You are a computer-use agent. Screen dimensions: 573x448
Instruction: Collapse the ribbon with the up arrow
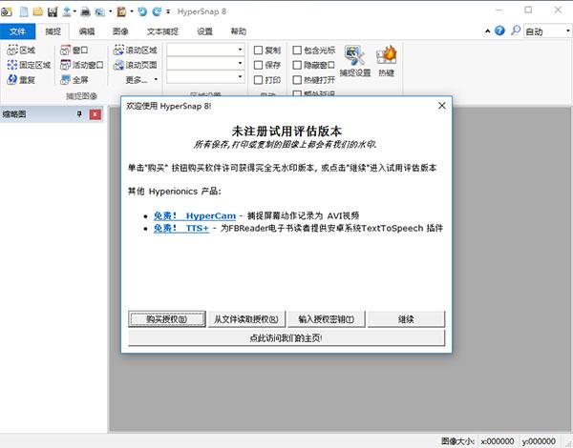[x=487, y=31]
